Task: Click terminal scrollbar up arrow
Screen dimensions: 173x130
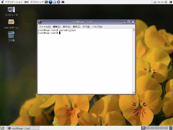Action: [134, 30]
